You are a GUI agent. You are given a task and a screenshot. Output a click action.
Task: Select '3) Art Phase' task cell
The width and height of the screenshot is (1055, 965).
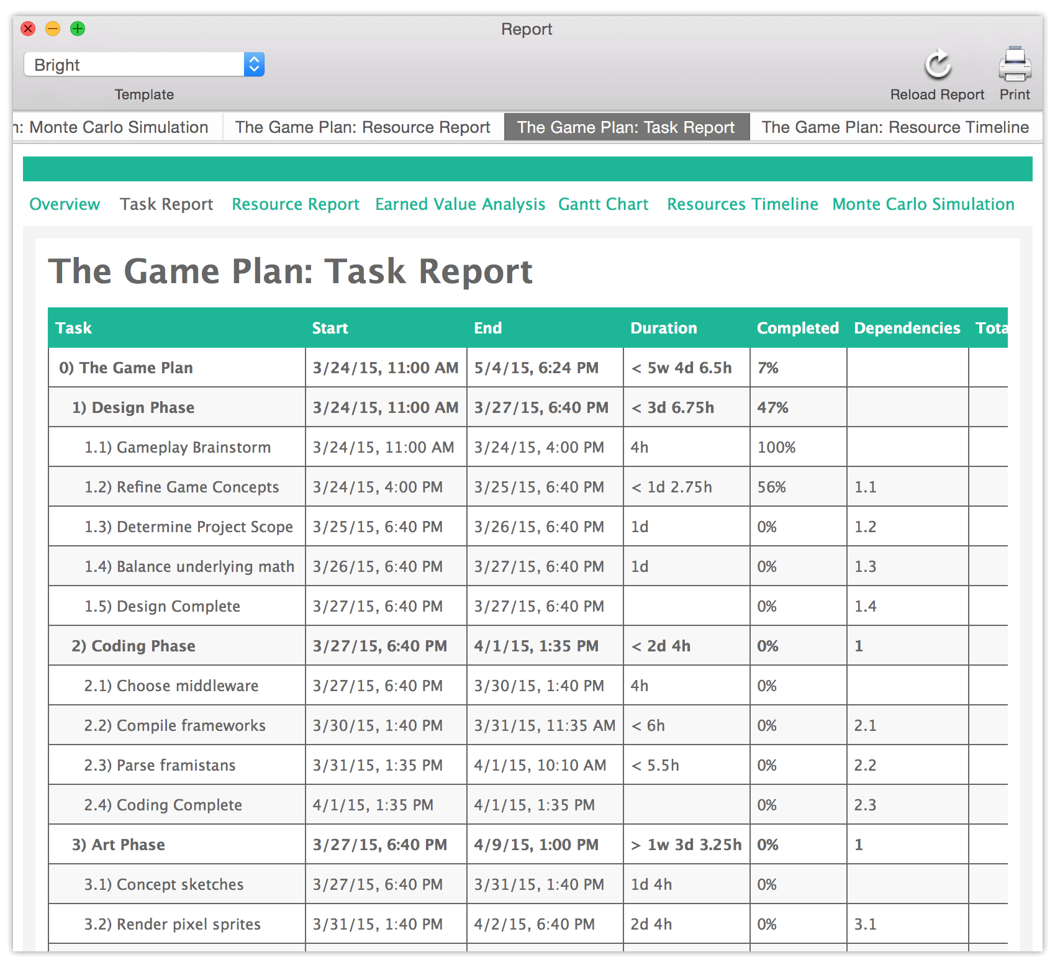click(177, 845)
